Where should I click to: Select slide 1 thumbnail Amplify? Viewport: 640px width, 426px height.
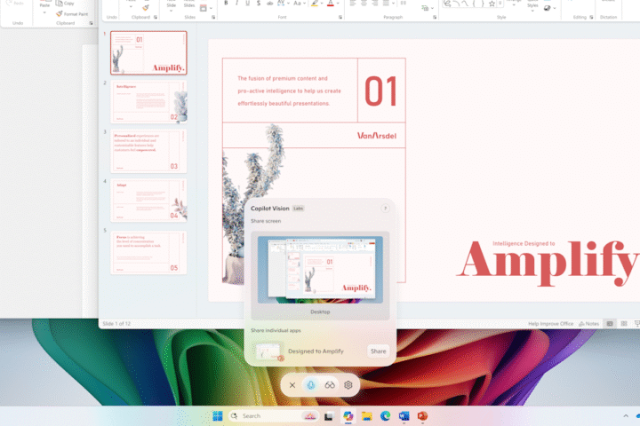(x=148, y=52)
